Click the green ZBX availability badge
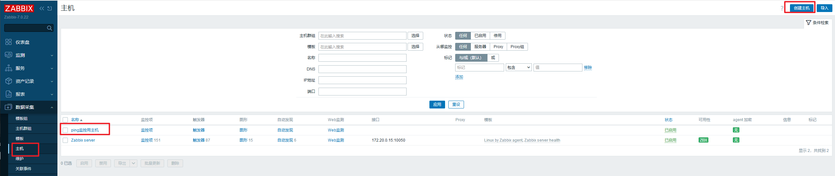 tap(703, 140)
